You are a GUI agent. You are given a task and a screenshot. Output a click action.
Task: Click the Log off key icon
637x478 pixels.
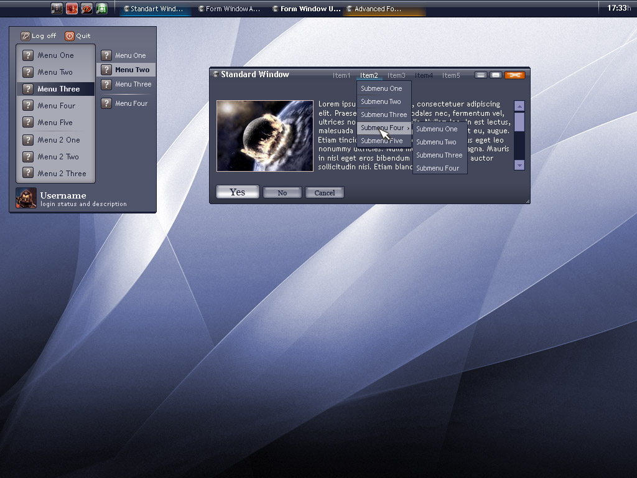tap(25, 36)
